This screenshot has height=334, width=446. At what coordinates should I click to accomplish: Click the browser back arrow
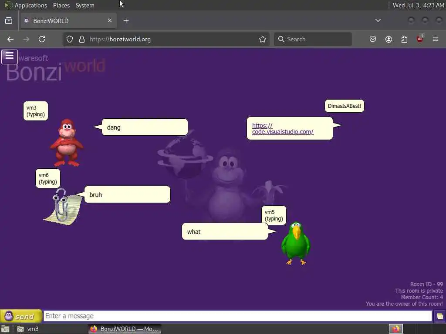(10, 39)
